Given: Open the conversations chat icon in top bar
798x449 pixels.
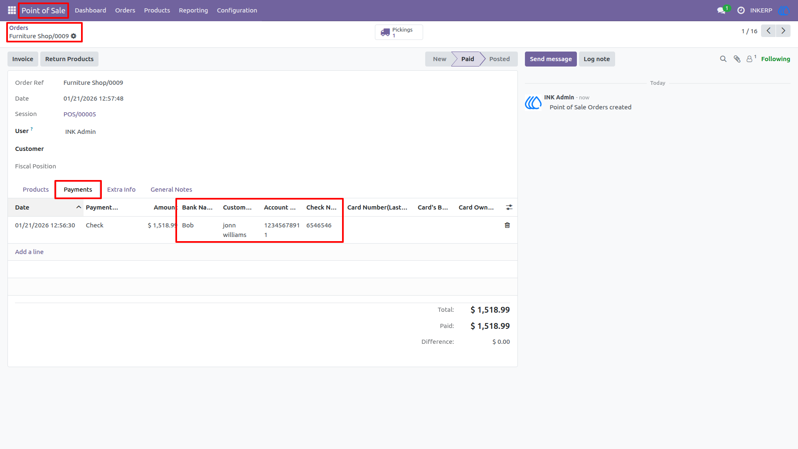Looking at the screenshot, I should click(721, 10).
